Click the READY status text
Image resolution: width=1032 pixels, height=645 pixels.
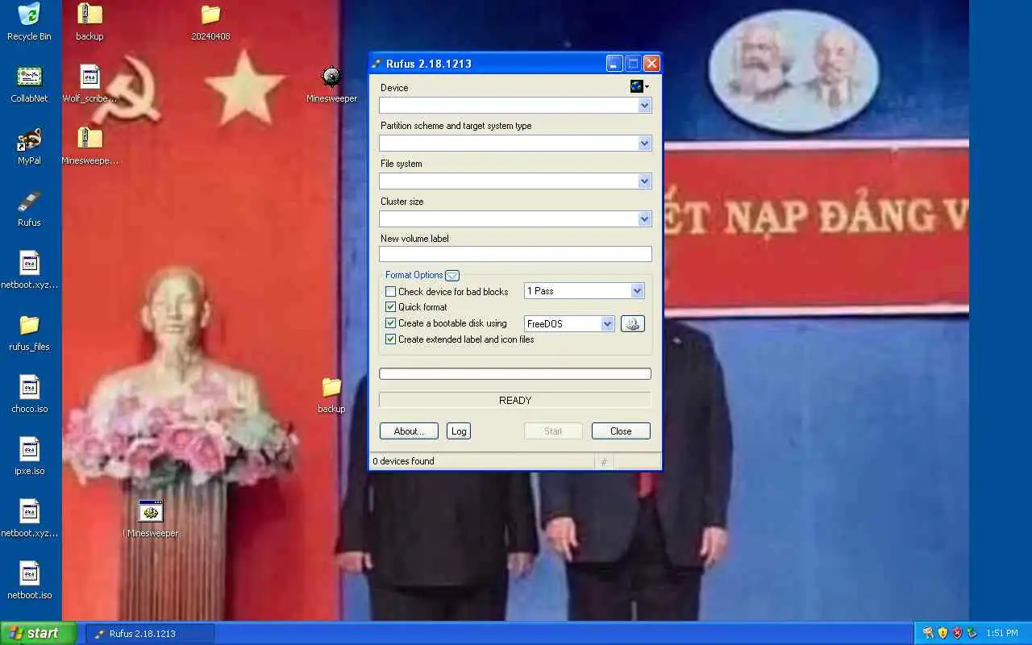tap(515, 401)
